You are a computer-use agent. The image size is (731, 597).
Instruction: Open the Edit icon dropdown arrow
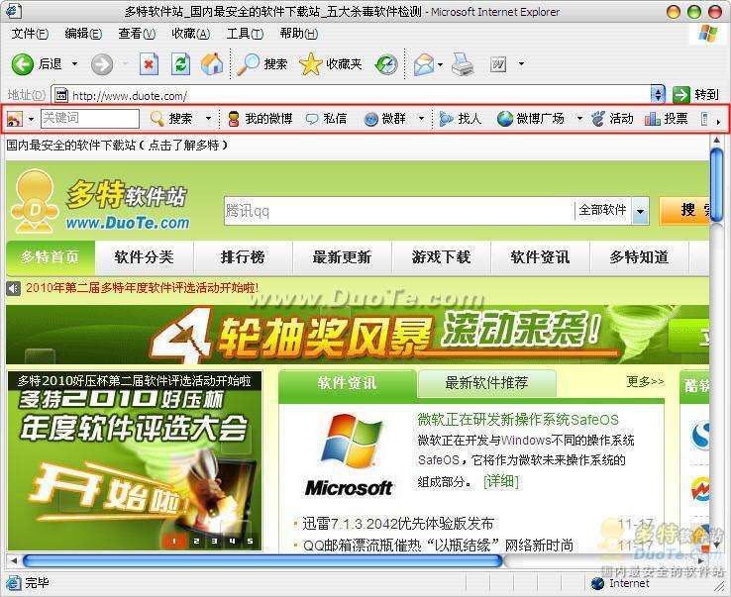click(x=522, y=63)
